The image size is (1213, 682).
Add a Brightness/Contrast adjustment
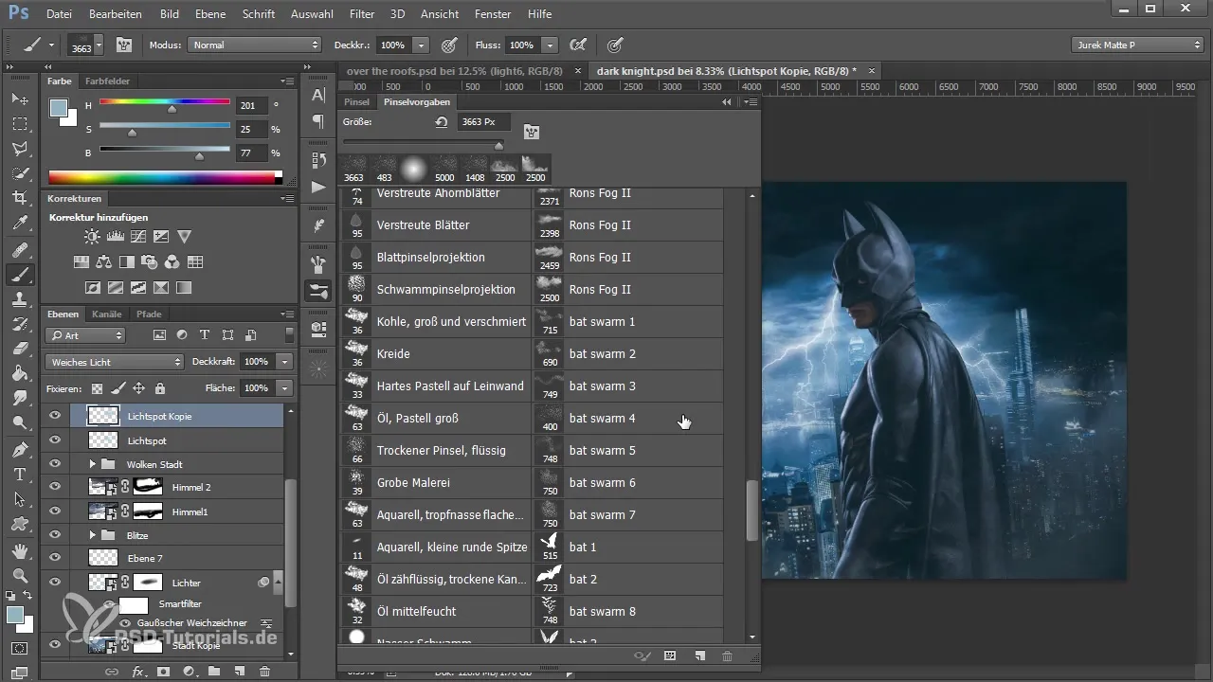91,237
